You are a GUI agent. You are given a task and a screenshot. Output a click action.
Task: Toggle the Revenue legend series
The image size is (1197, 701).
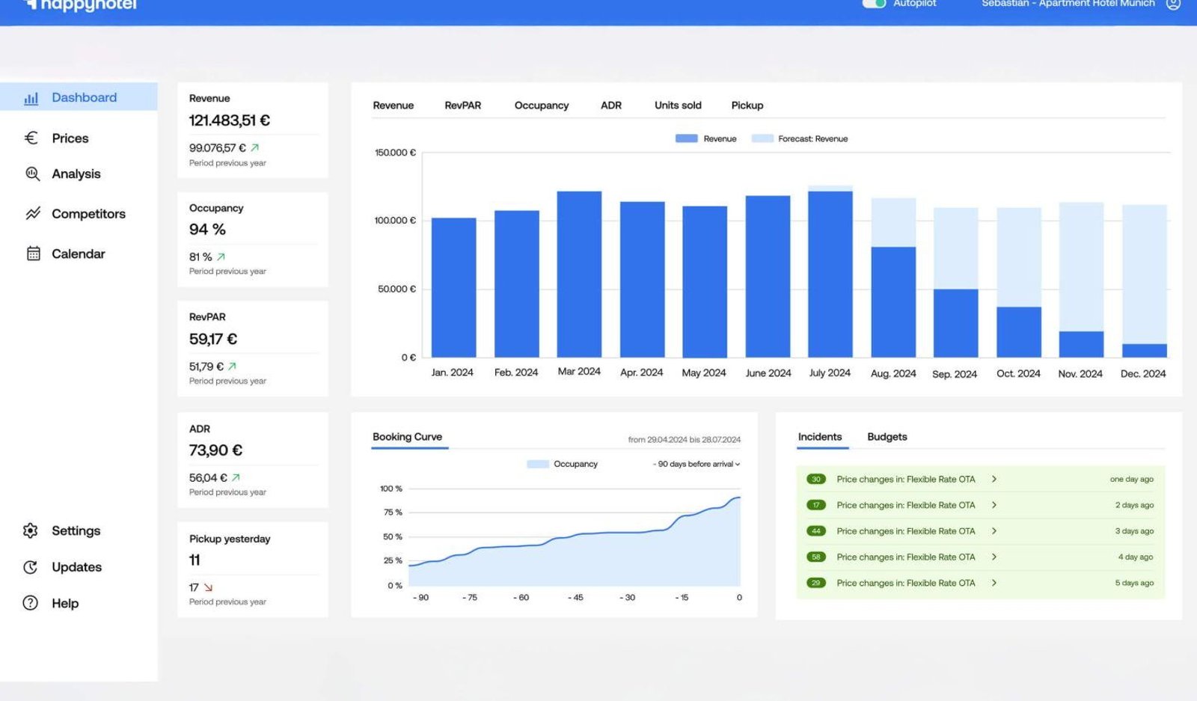pos(705,138)
